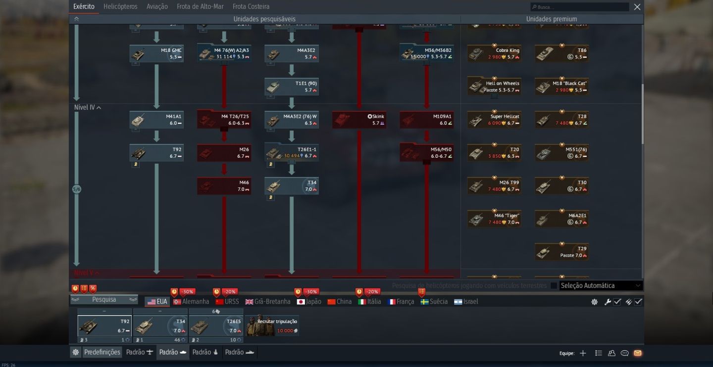Screen dimensions: 713x367
Task: Open the gear settings icon beside the wrench
Action: point(594,302)
